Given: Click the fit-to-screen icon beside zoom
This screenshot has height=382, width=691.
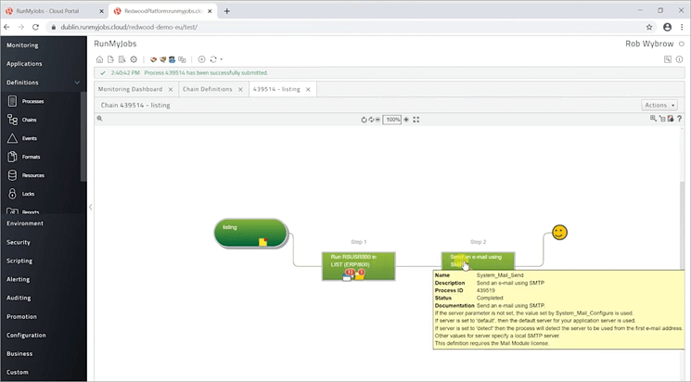Looking at the screenshot, I should pos(416,120).
